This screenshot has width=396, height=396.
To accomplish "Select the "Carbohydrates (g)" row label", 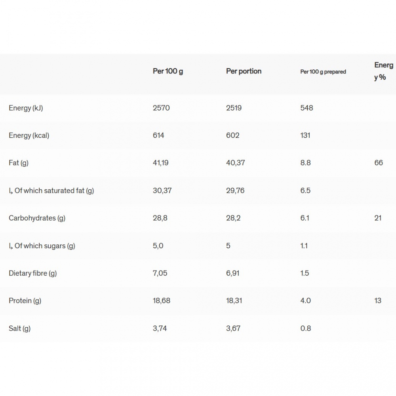I will pos(37,218).
